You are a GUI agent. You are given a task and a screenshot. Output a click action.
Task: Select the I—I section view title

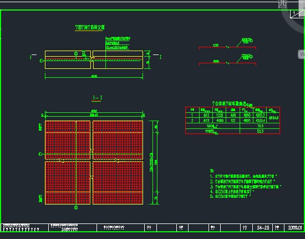tap(97, 97)
